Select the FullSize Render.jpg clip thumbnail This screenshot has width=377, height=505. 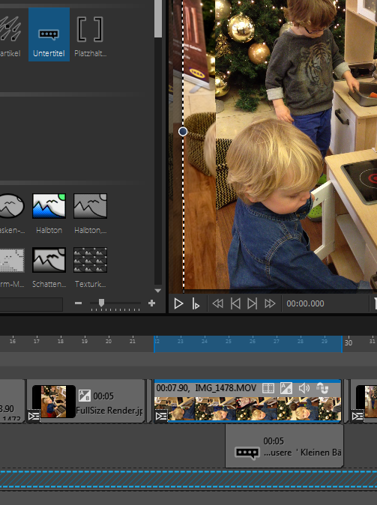54,402
